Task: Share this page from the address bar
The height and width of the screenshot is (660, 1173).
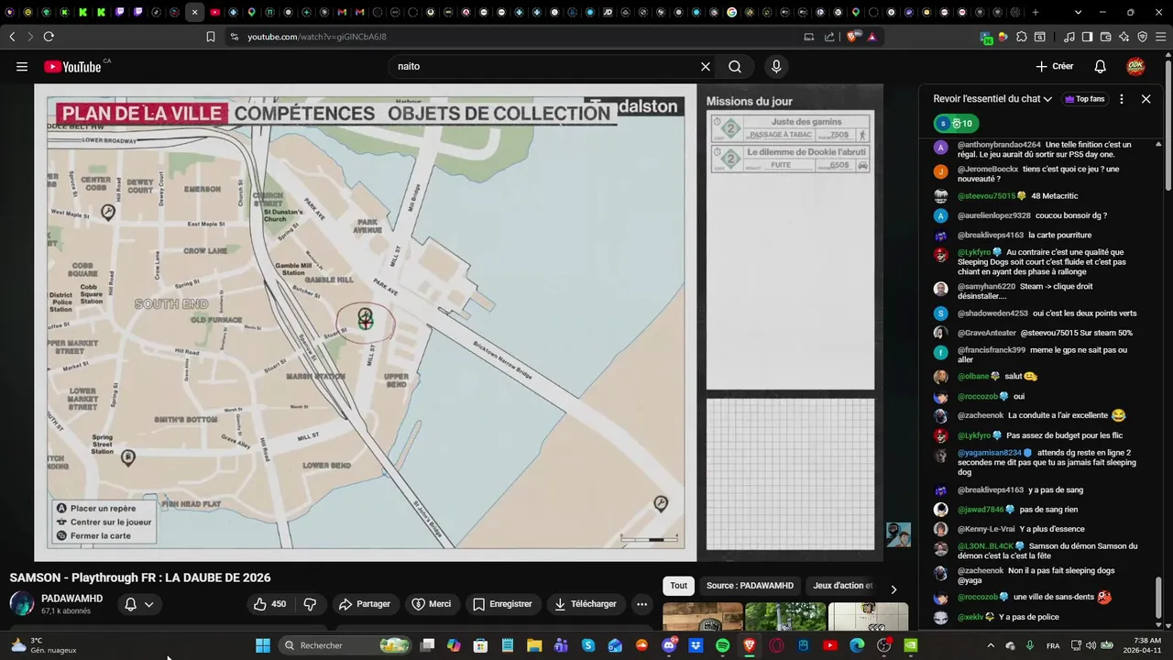Action: coord(829,37)
